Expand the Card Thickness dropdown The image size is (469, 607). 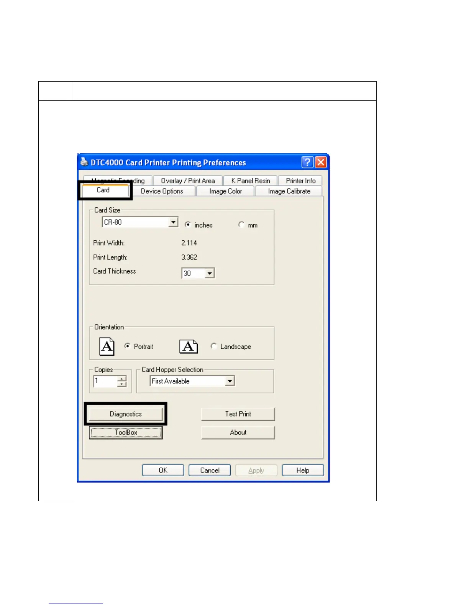pos(210,273)
